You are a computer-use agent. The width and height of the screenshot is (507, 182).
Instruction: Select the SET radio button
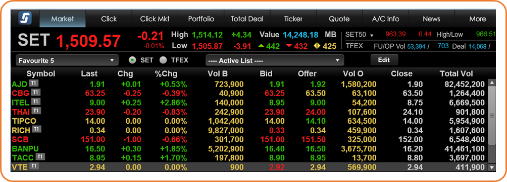click(132, 60)
